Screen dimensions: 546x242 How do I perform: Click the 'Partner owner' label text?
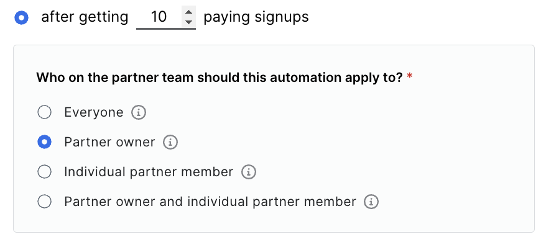tap(109, 142)
